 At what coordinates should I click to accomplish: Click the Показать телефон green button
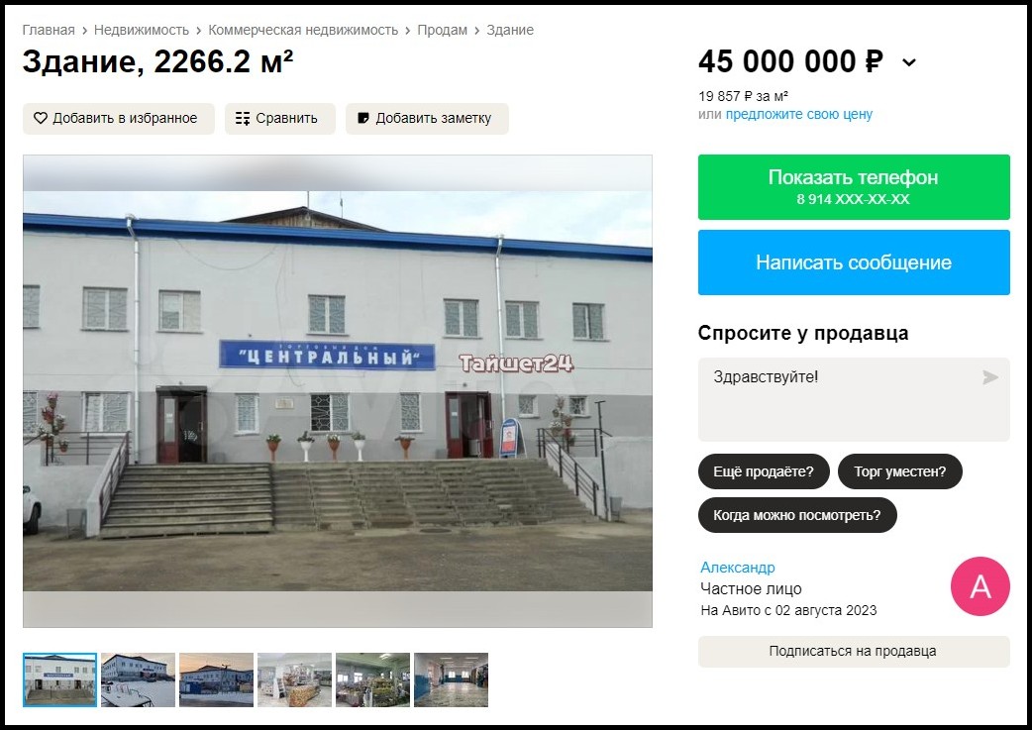pyautogui.click(x=854, y=187)
